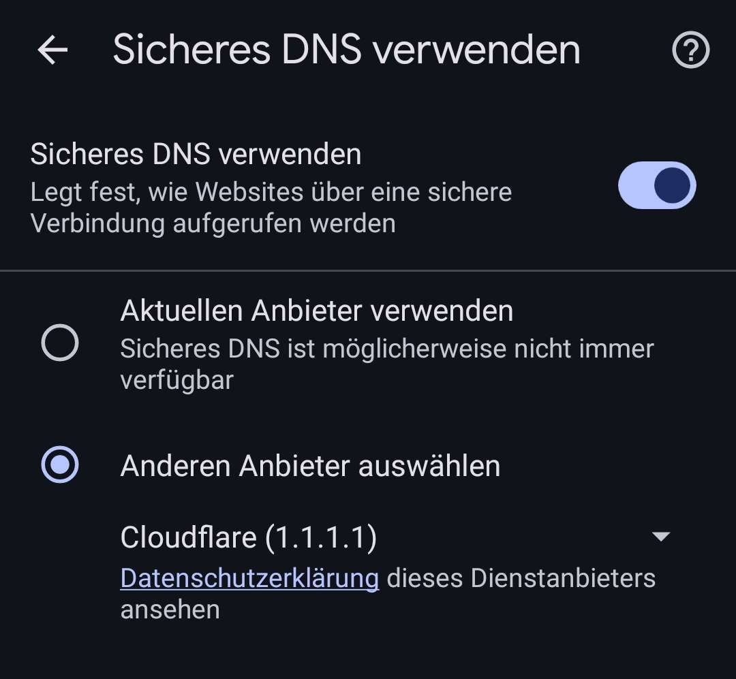The image size is (736, 679).
Task: Click the dropdown arrow next to Cloudflare
Action: coord(660,537)
